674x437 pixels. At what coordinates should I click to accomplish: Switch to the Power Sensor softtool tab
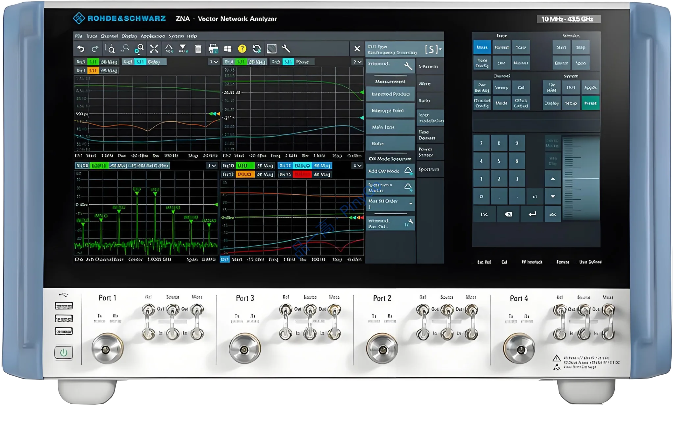pos(430,152)
